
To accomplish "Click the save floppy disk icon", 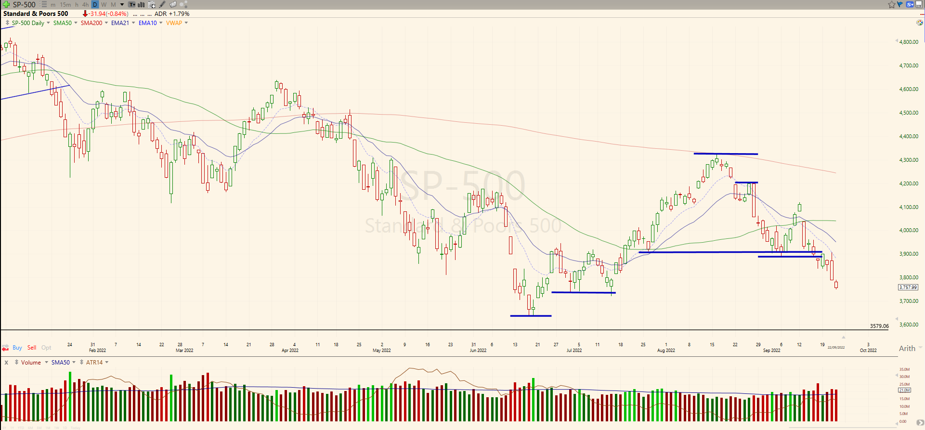I will coord(919,4).
